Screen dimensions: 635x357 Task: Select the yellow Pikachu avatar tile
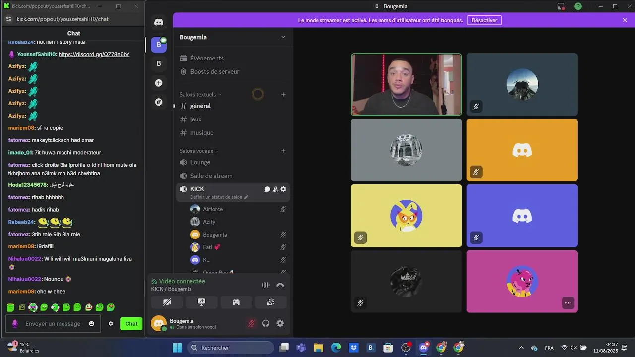pyautogui.click(x=406, y=216)
